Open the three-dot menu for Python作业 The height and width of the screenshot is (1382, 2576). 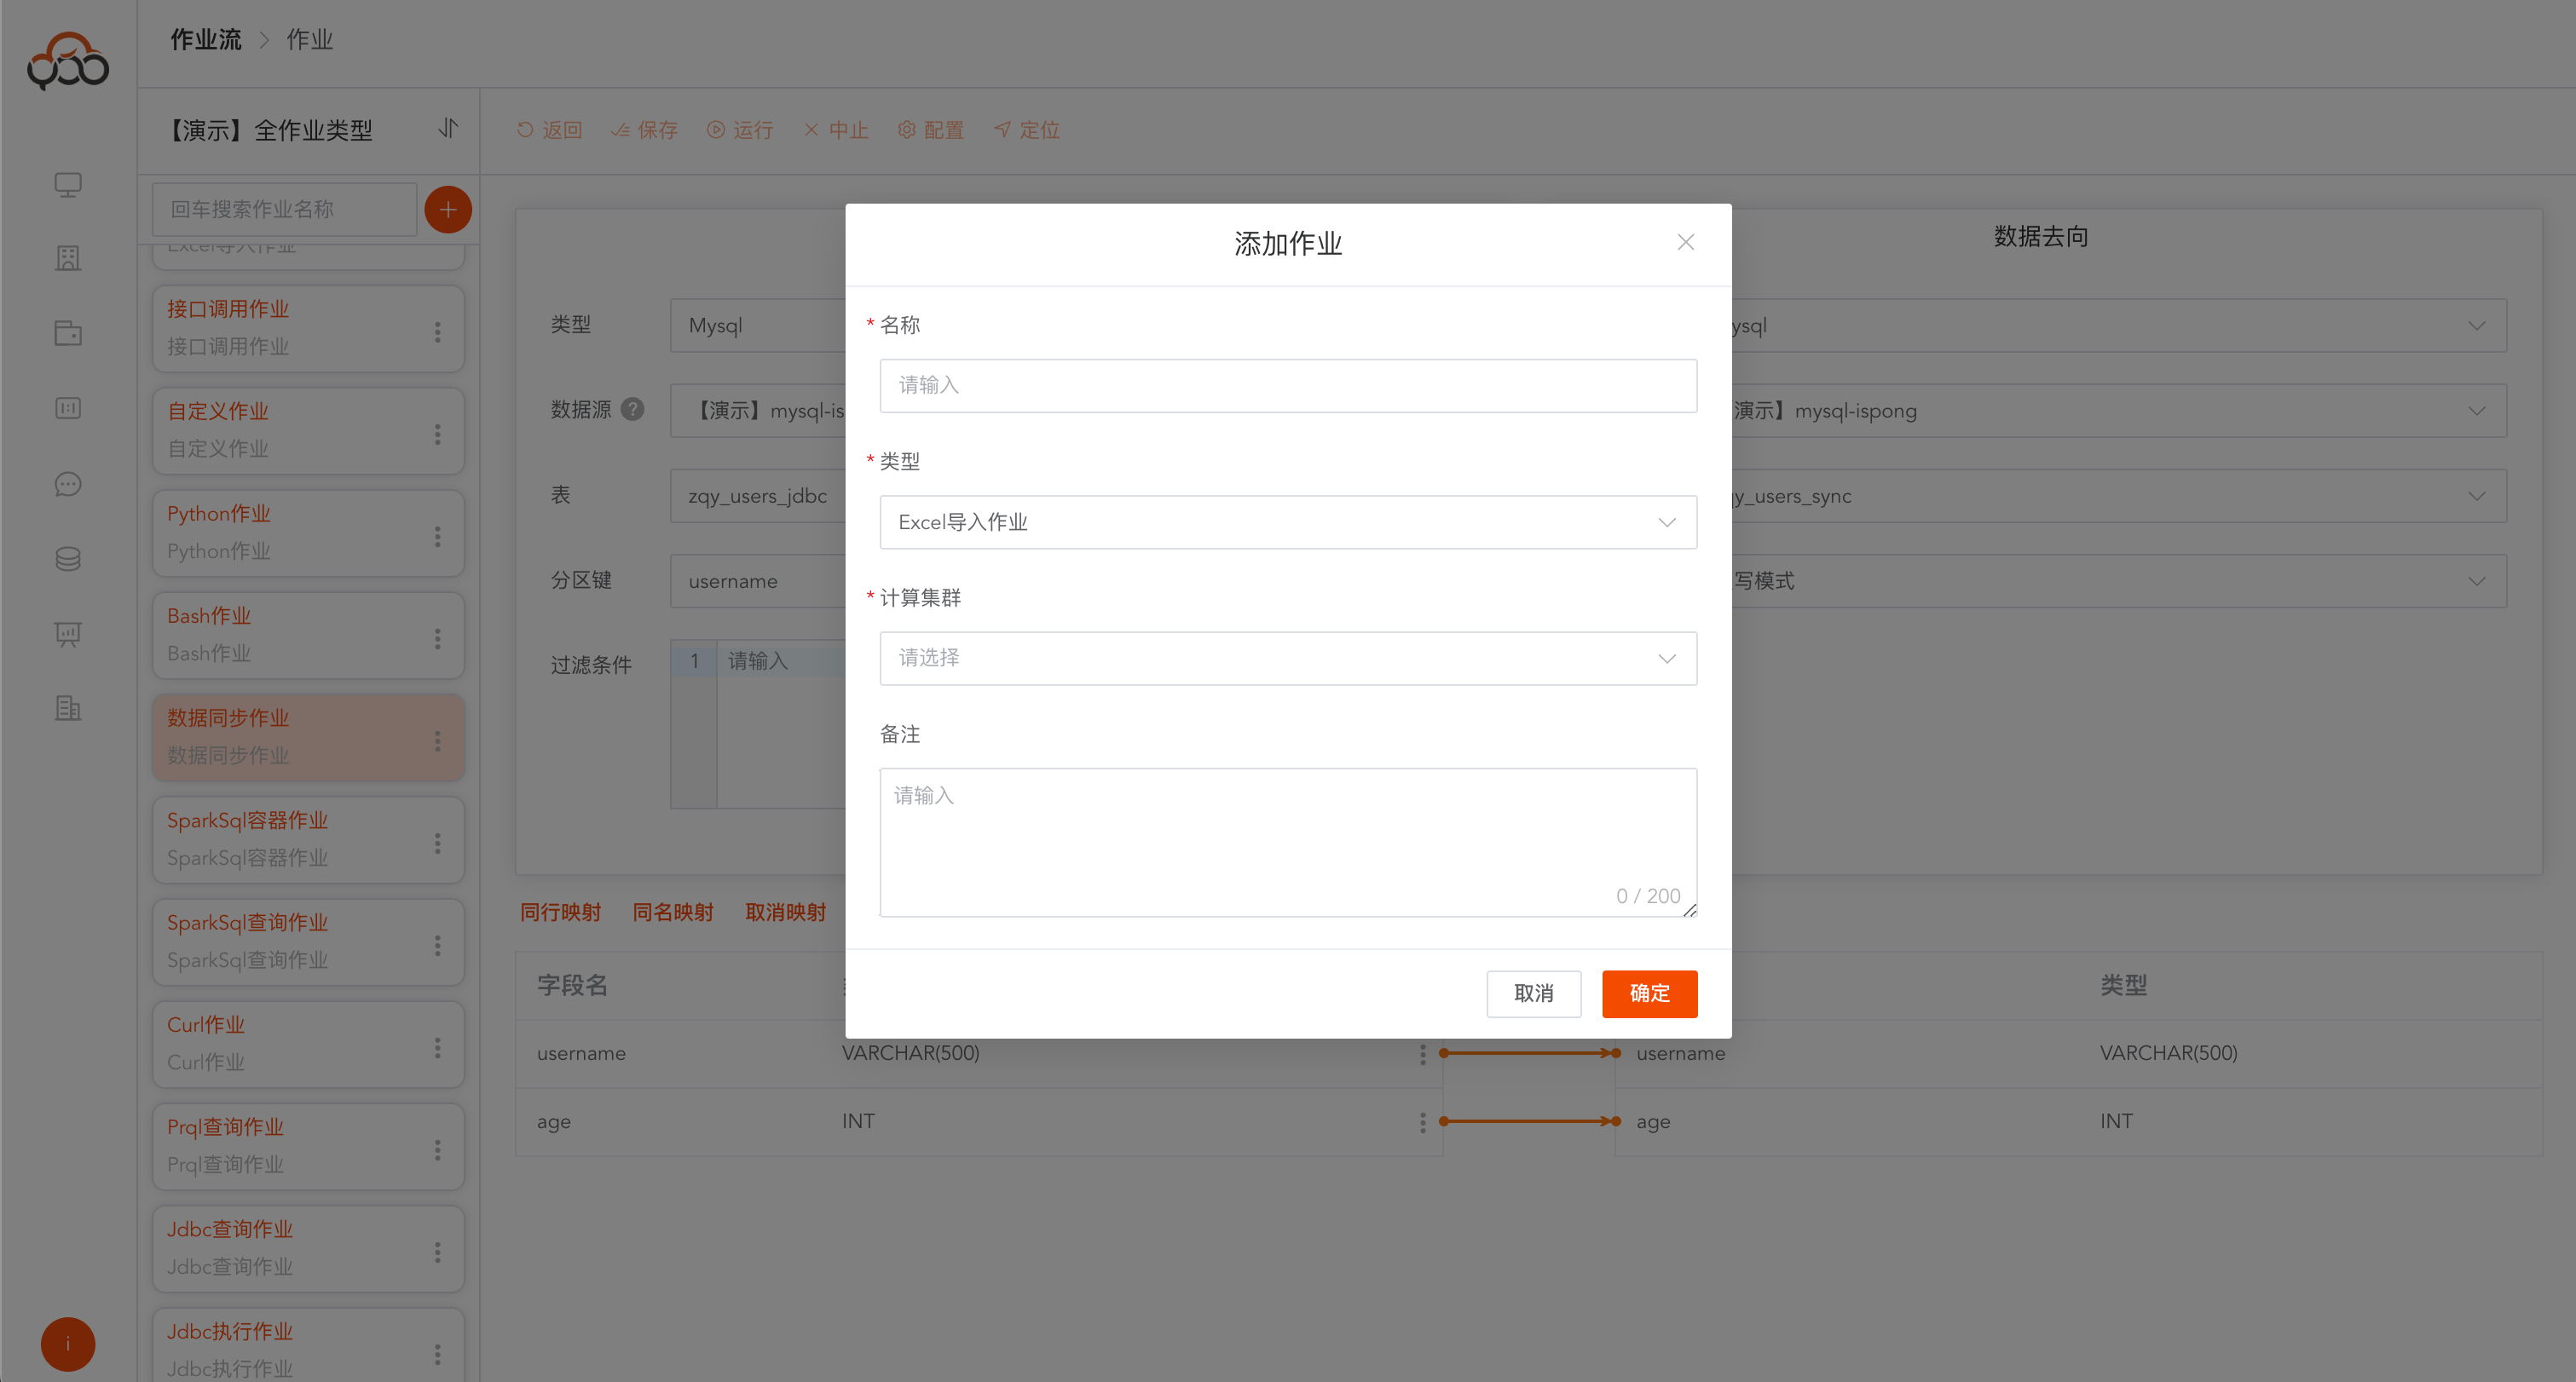[x=437, y=536]
